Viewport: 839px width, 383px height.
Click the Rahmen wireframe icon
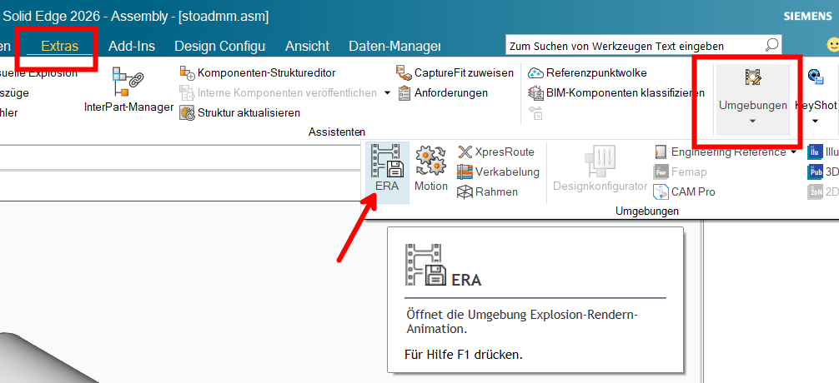[465, 191]
